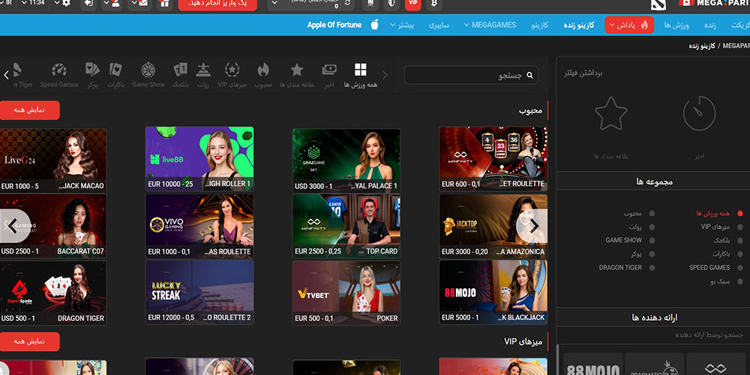
Task: Open the Roulette category icon
Action: [x=203, y=70]
